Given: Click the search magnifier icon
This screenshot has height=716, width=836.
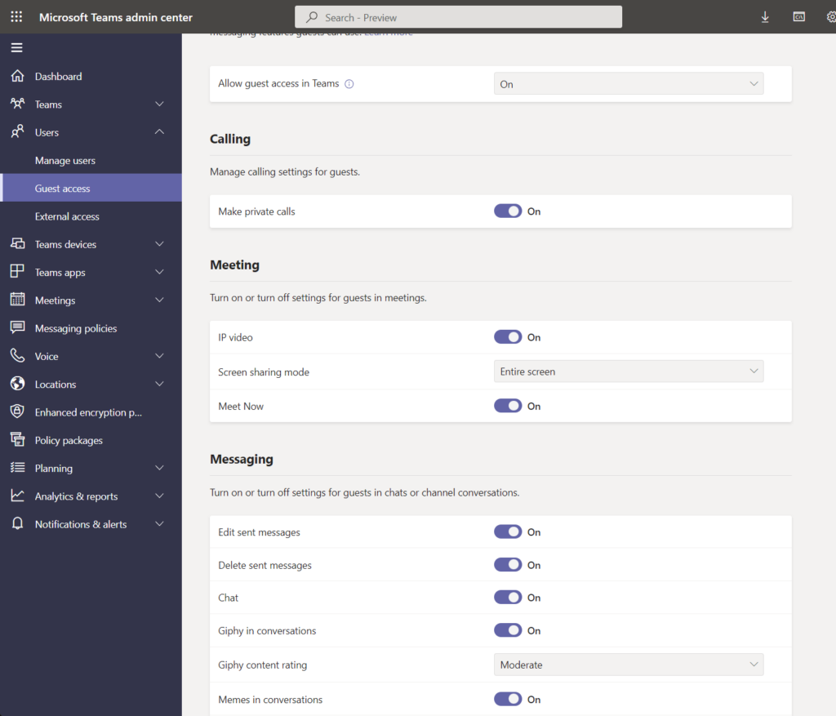Looking at the screenshot, I should (x=312, y=17).
